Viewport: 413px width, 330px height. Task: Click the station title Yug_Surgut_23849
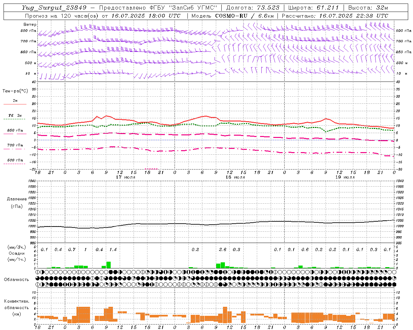[x=55, y=8]
